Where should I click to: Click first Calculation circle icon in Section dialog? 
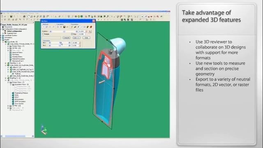pos(58,27)
